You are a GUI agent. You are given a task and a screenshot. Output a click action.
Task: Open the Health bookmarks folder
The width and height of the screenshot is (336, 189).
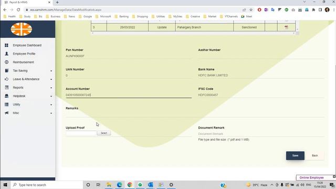[x=9, y=16]
